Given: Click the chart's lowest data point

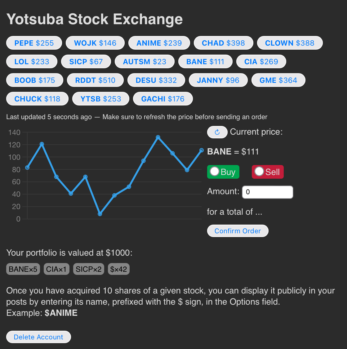Looking at the screenshot, I should (x=100, y=214).
